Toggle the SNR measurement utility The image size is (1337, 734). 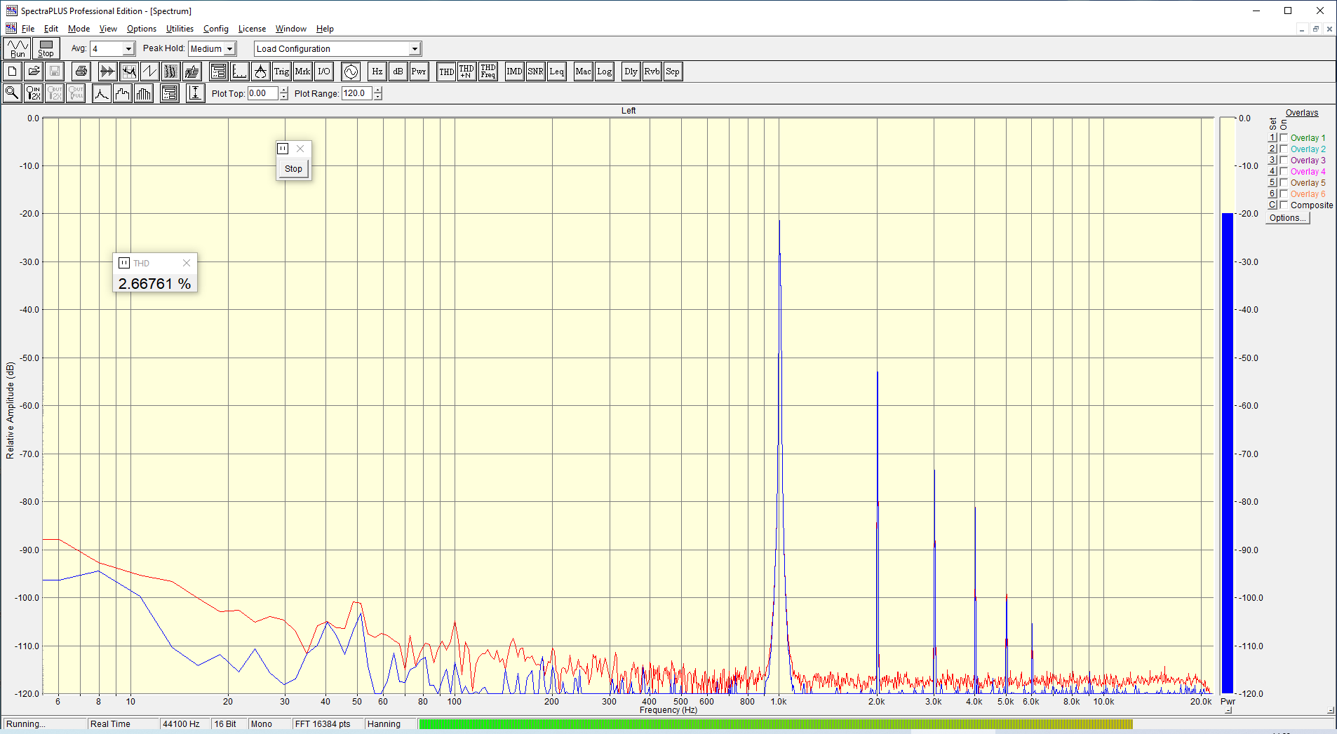click(x=535, y=72)
